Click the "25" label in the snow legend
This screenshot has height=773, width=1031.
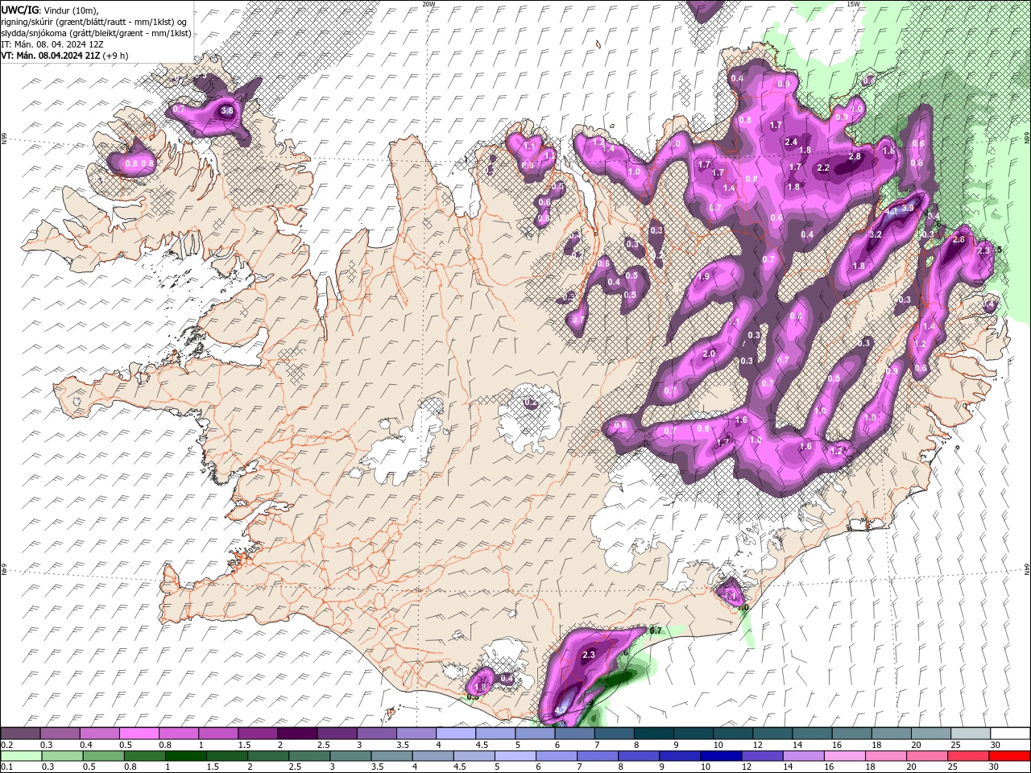955,746
